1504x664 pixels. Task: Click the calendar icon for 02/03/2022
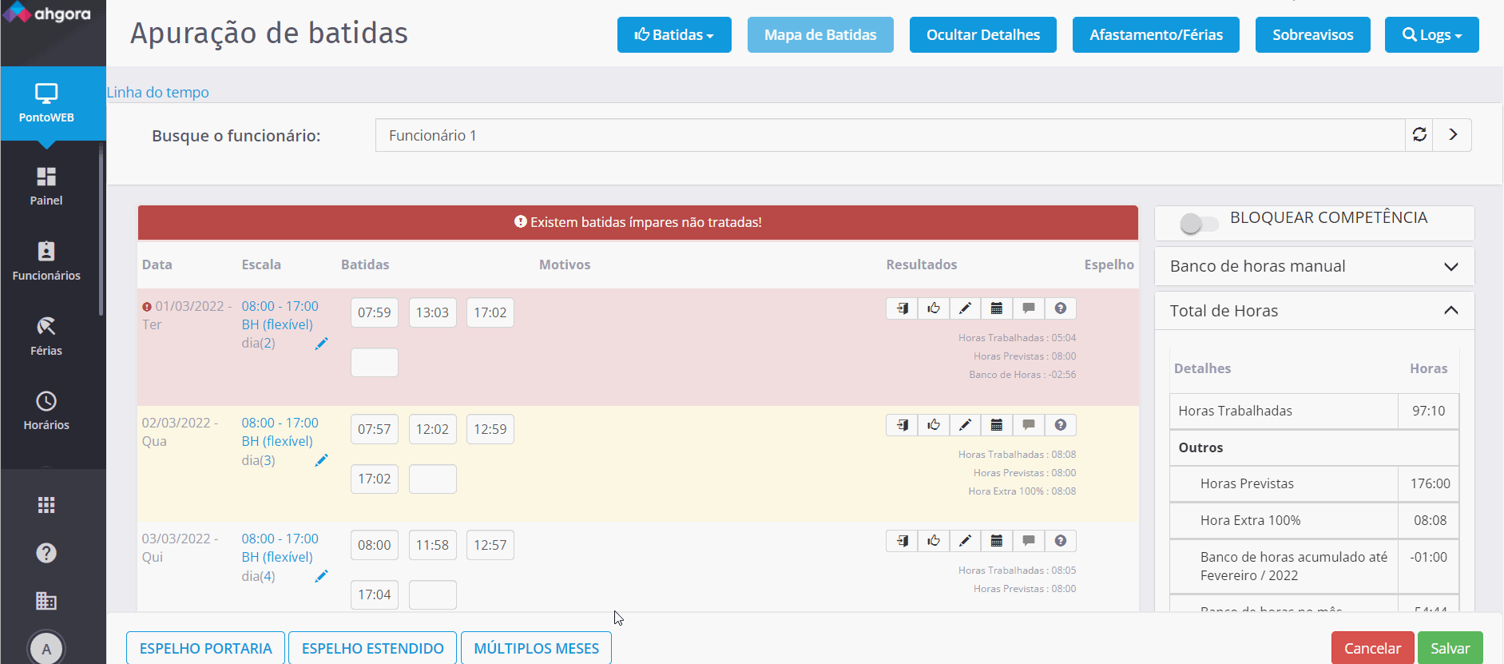tap(997, 425)
